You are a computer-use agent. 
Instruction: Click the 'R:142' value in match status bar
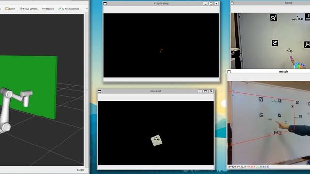[x=251, y=167]
